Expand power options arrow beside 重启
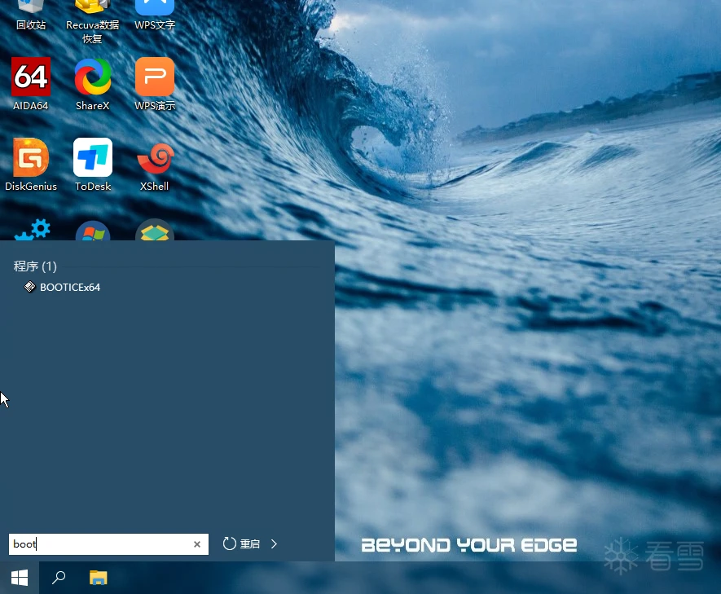The image size is (721, 594). 274,543
